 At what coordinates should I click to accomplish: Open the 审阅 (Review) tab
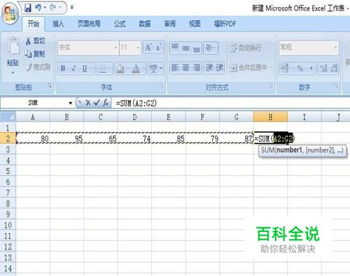click(x=169, y=24)
